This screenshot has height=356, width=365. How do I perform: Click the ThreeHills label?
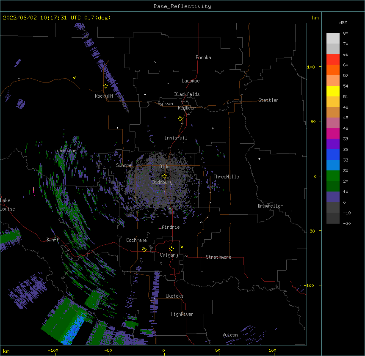tap(226, 177)
